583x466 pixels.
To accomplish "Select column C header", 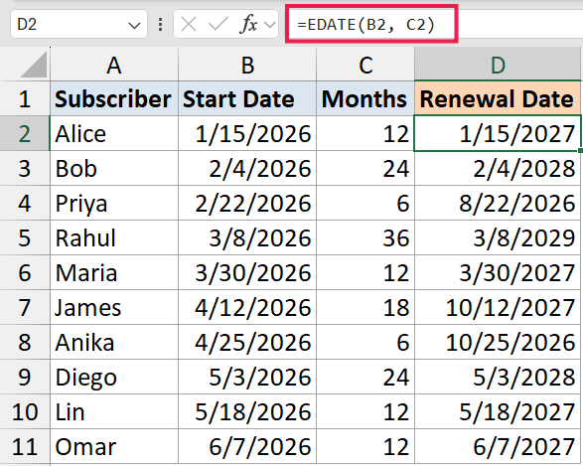I will 365,65.
